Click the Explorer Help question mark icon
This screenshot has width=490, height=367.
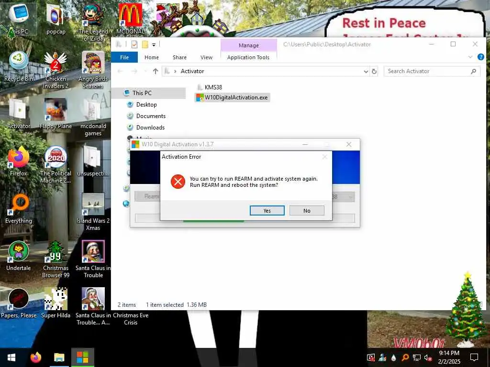(x=480, y=57)
